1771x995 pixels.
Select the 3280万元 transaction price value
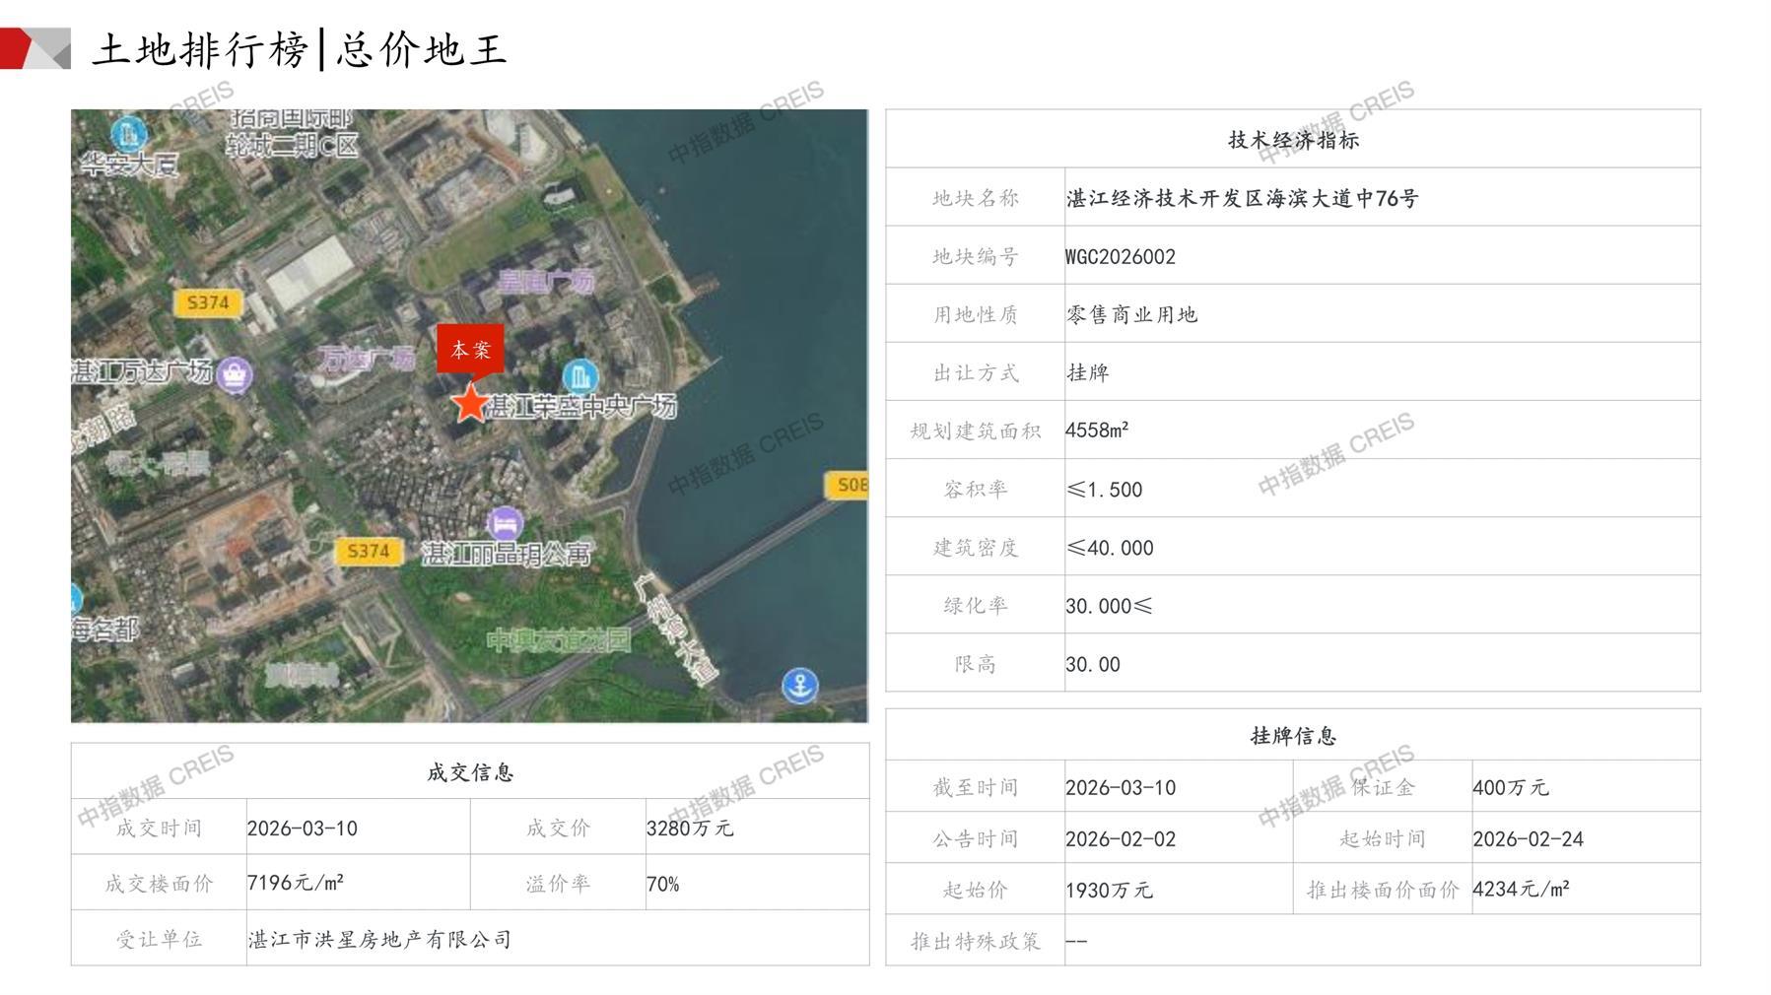[690, 829]
